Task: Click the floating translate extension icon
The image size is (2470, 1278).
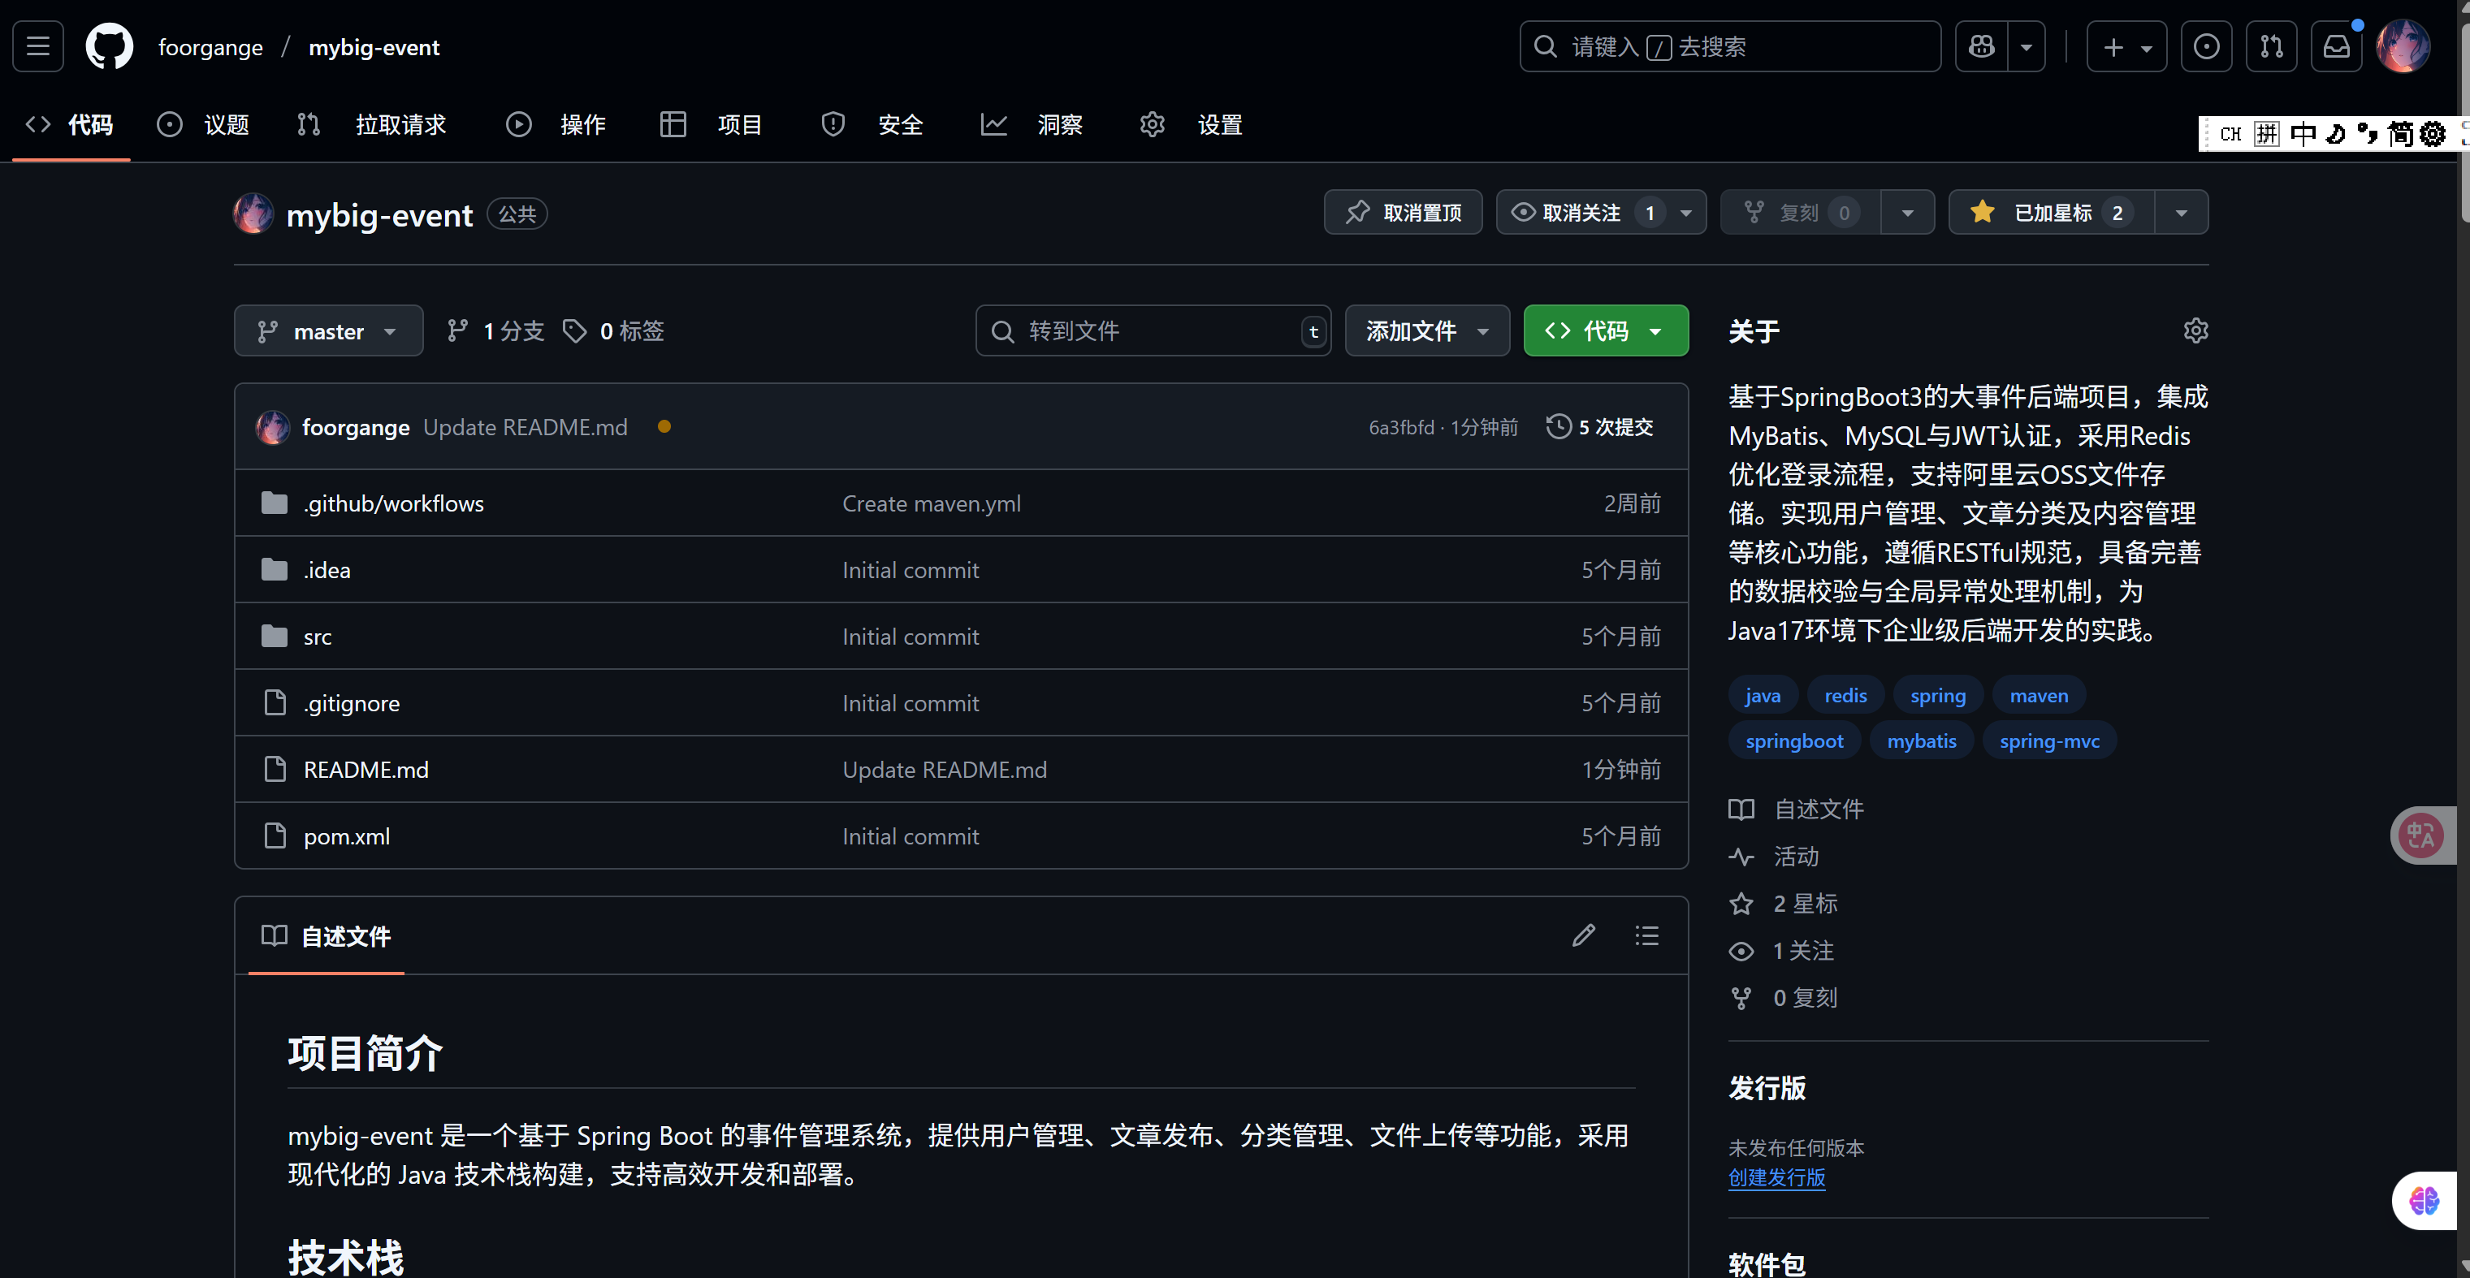Action: (x=2422, y=835)
